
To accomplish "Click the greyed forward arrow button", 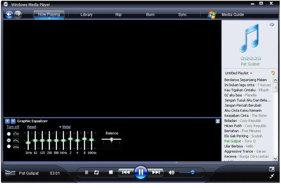I will pos(18,14).
